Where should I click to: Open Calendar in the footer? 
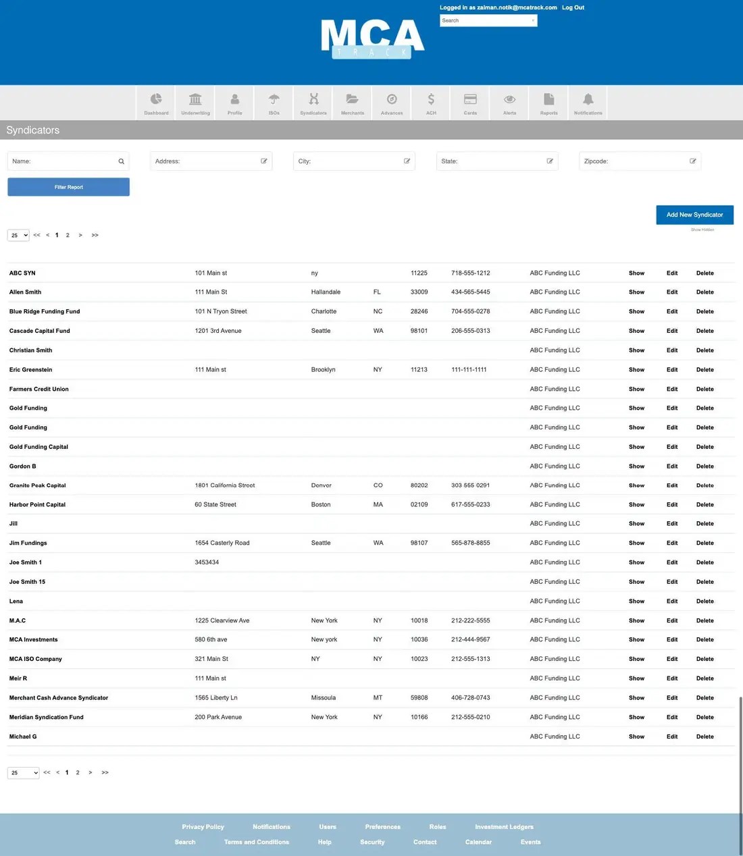[478, 842]
